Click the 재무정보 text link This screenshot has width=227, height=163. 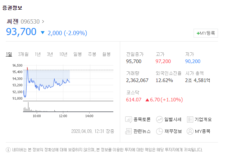click(x=173, y=131)
